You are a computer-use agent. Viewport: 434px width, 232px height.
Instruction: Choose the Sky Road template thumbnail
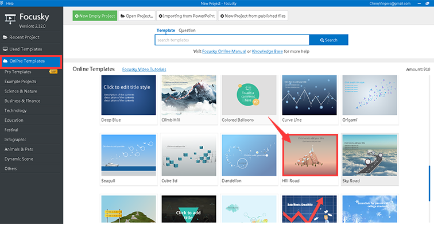tap(370, 155)
